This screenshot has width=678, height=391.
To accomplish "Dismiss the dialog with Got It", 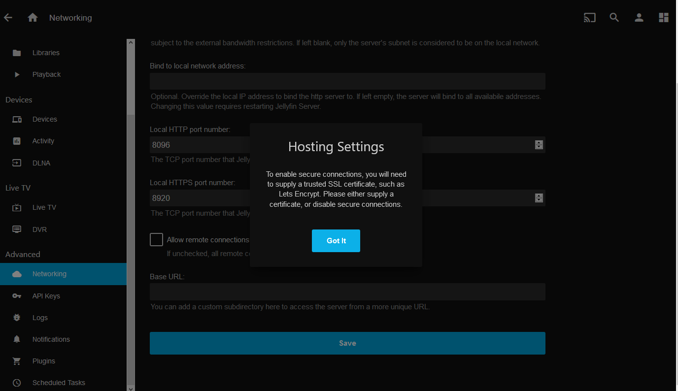I will [336, 241].
